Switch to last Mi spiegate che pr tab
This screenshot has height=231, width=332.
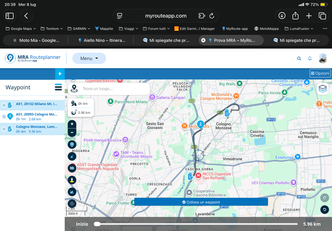[297, 40]
